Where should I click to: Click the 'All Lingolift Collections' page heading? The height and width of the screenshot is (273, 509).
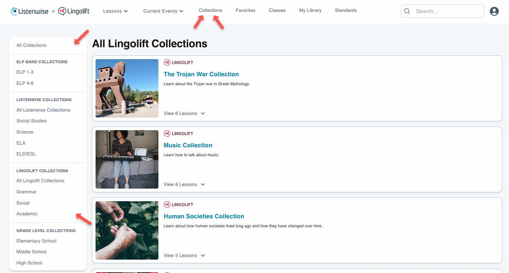[150, 44]
